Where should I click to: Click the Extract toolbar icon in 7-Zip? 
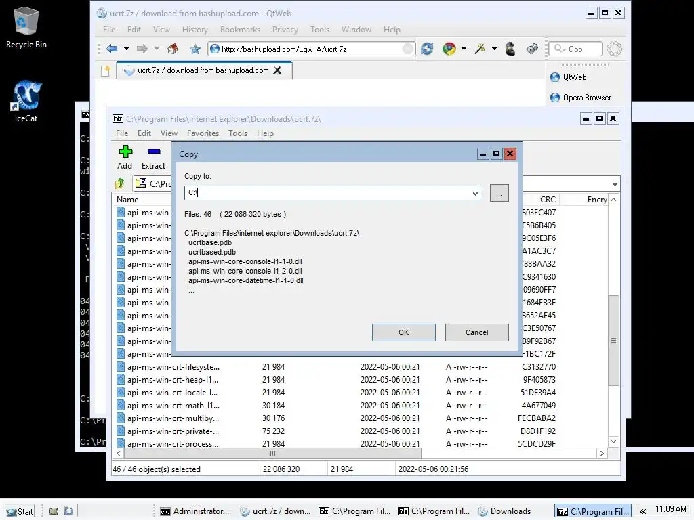point(154,152)
